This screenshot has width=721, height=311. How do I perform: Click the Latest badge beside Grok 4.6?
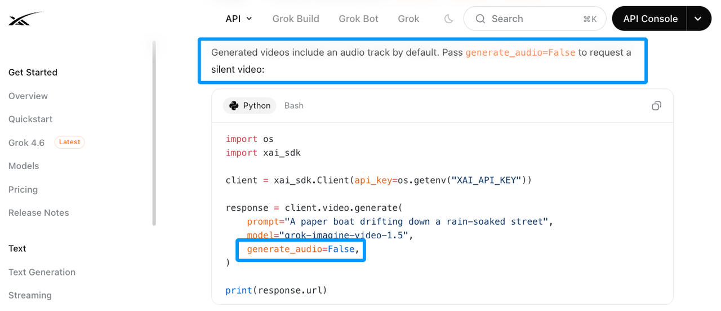click(x=70, y=142)
